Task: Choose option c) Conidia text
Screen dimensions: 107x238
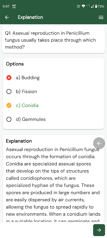Action: click(27, 105)
